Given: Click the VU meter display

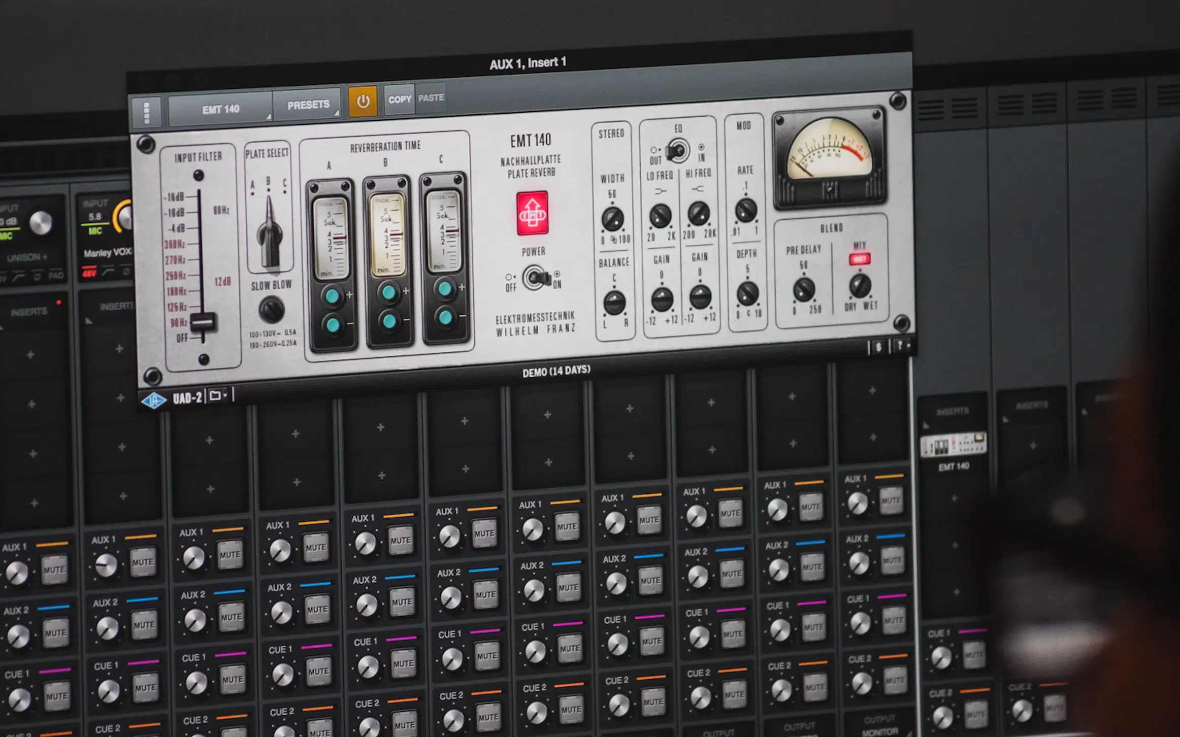Looking at the screenshot, I should click(831, 156).
